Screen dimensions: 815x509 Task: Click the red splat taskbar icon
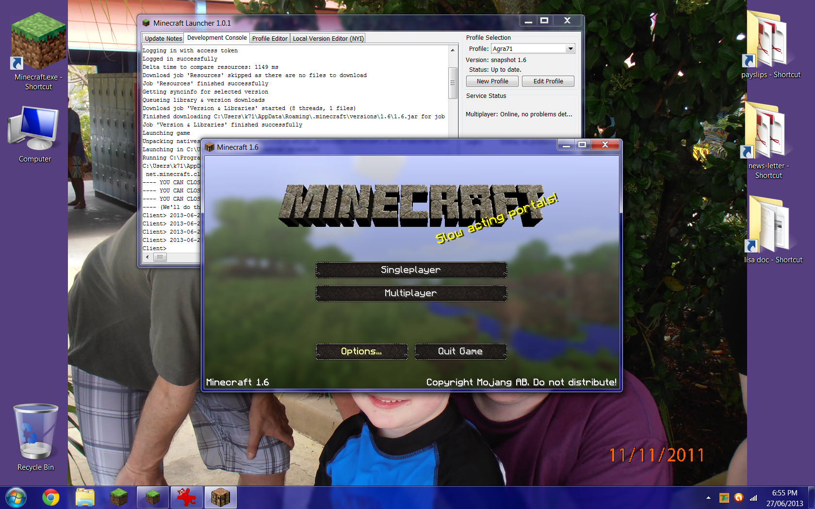click(187, 497)
